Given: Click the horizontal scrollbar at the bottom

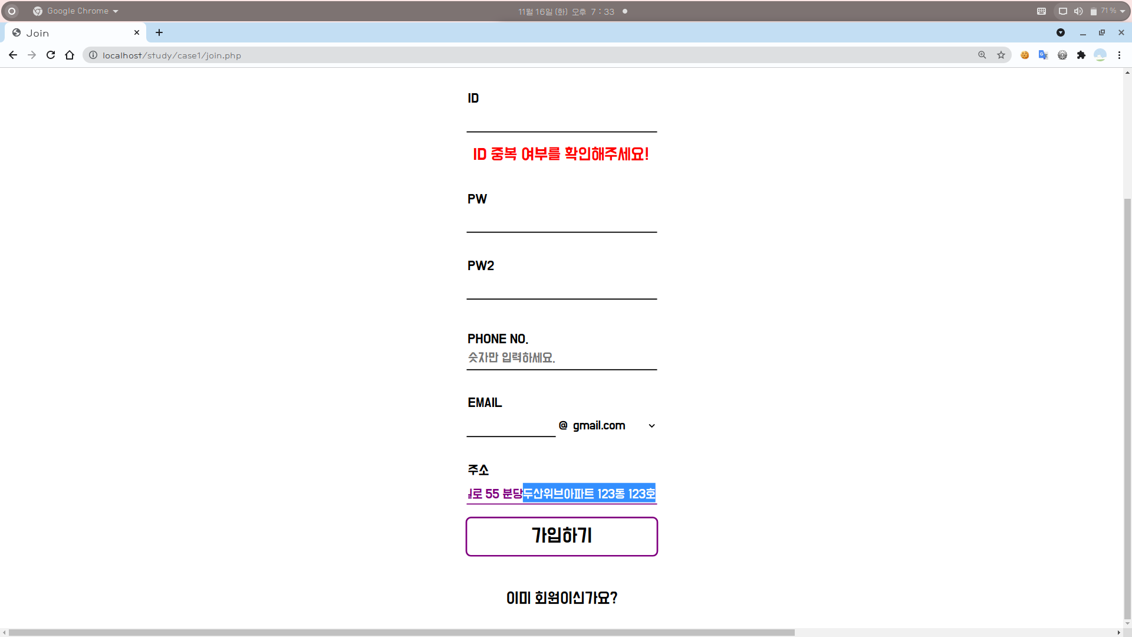Looking at the screenshot, I should [401, 632].
